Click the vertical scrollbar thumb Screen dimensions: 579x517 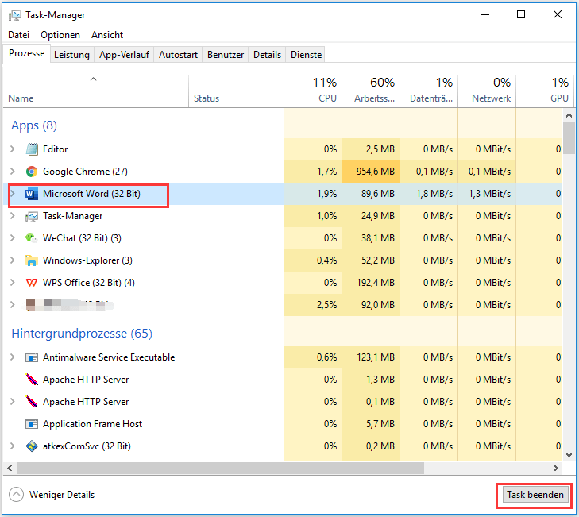point(569,137)
